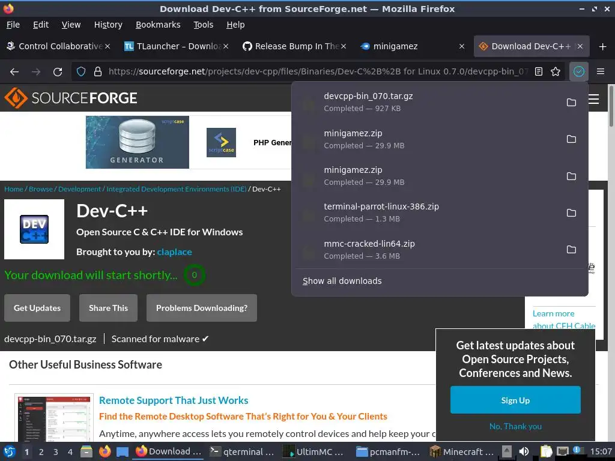Screen dimensions: 615x461
Task: Click Development breadcrumb link
Action: (80, 189)
